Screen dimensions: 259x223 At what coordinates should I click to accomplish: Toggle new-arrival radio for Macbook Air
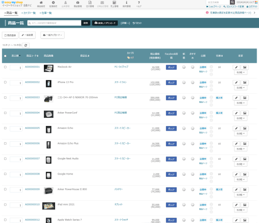tap(184, 67)
